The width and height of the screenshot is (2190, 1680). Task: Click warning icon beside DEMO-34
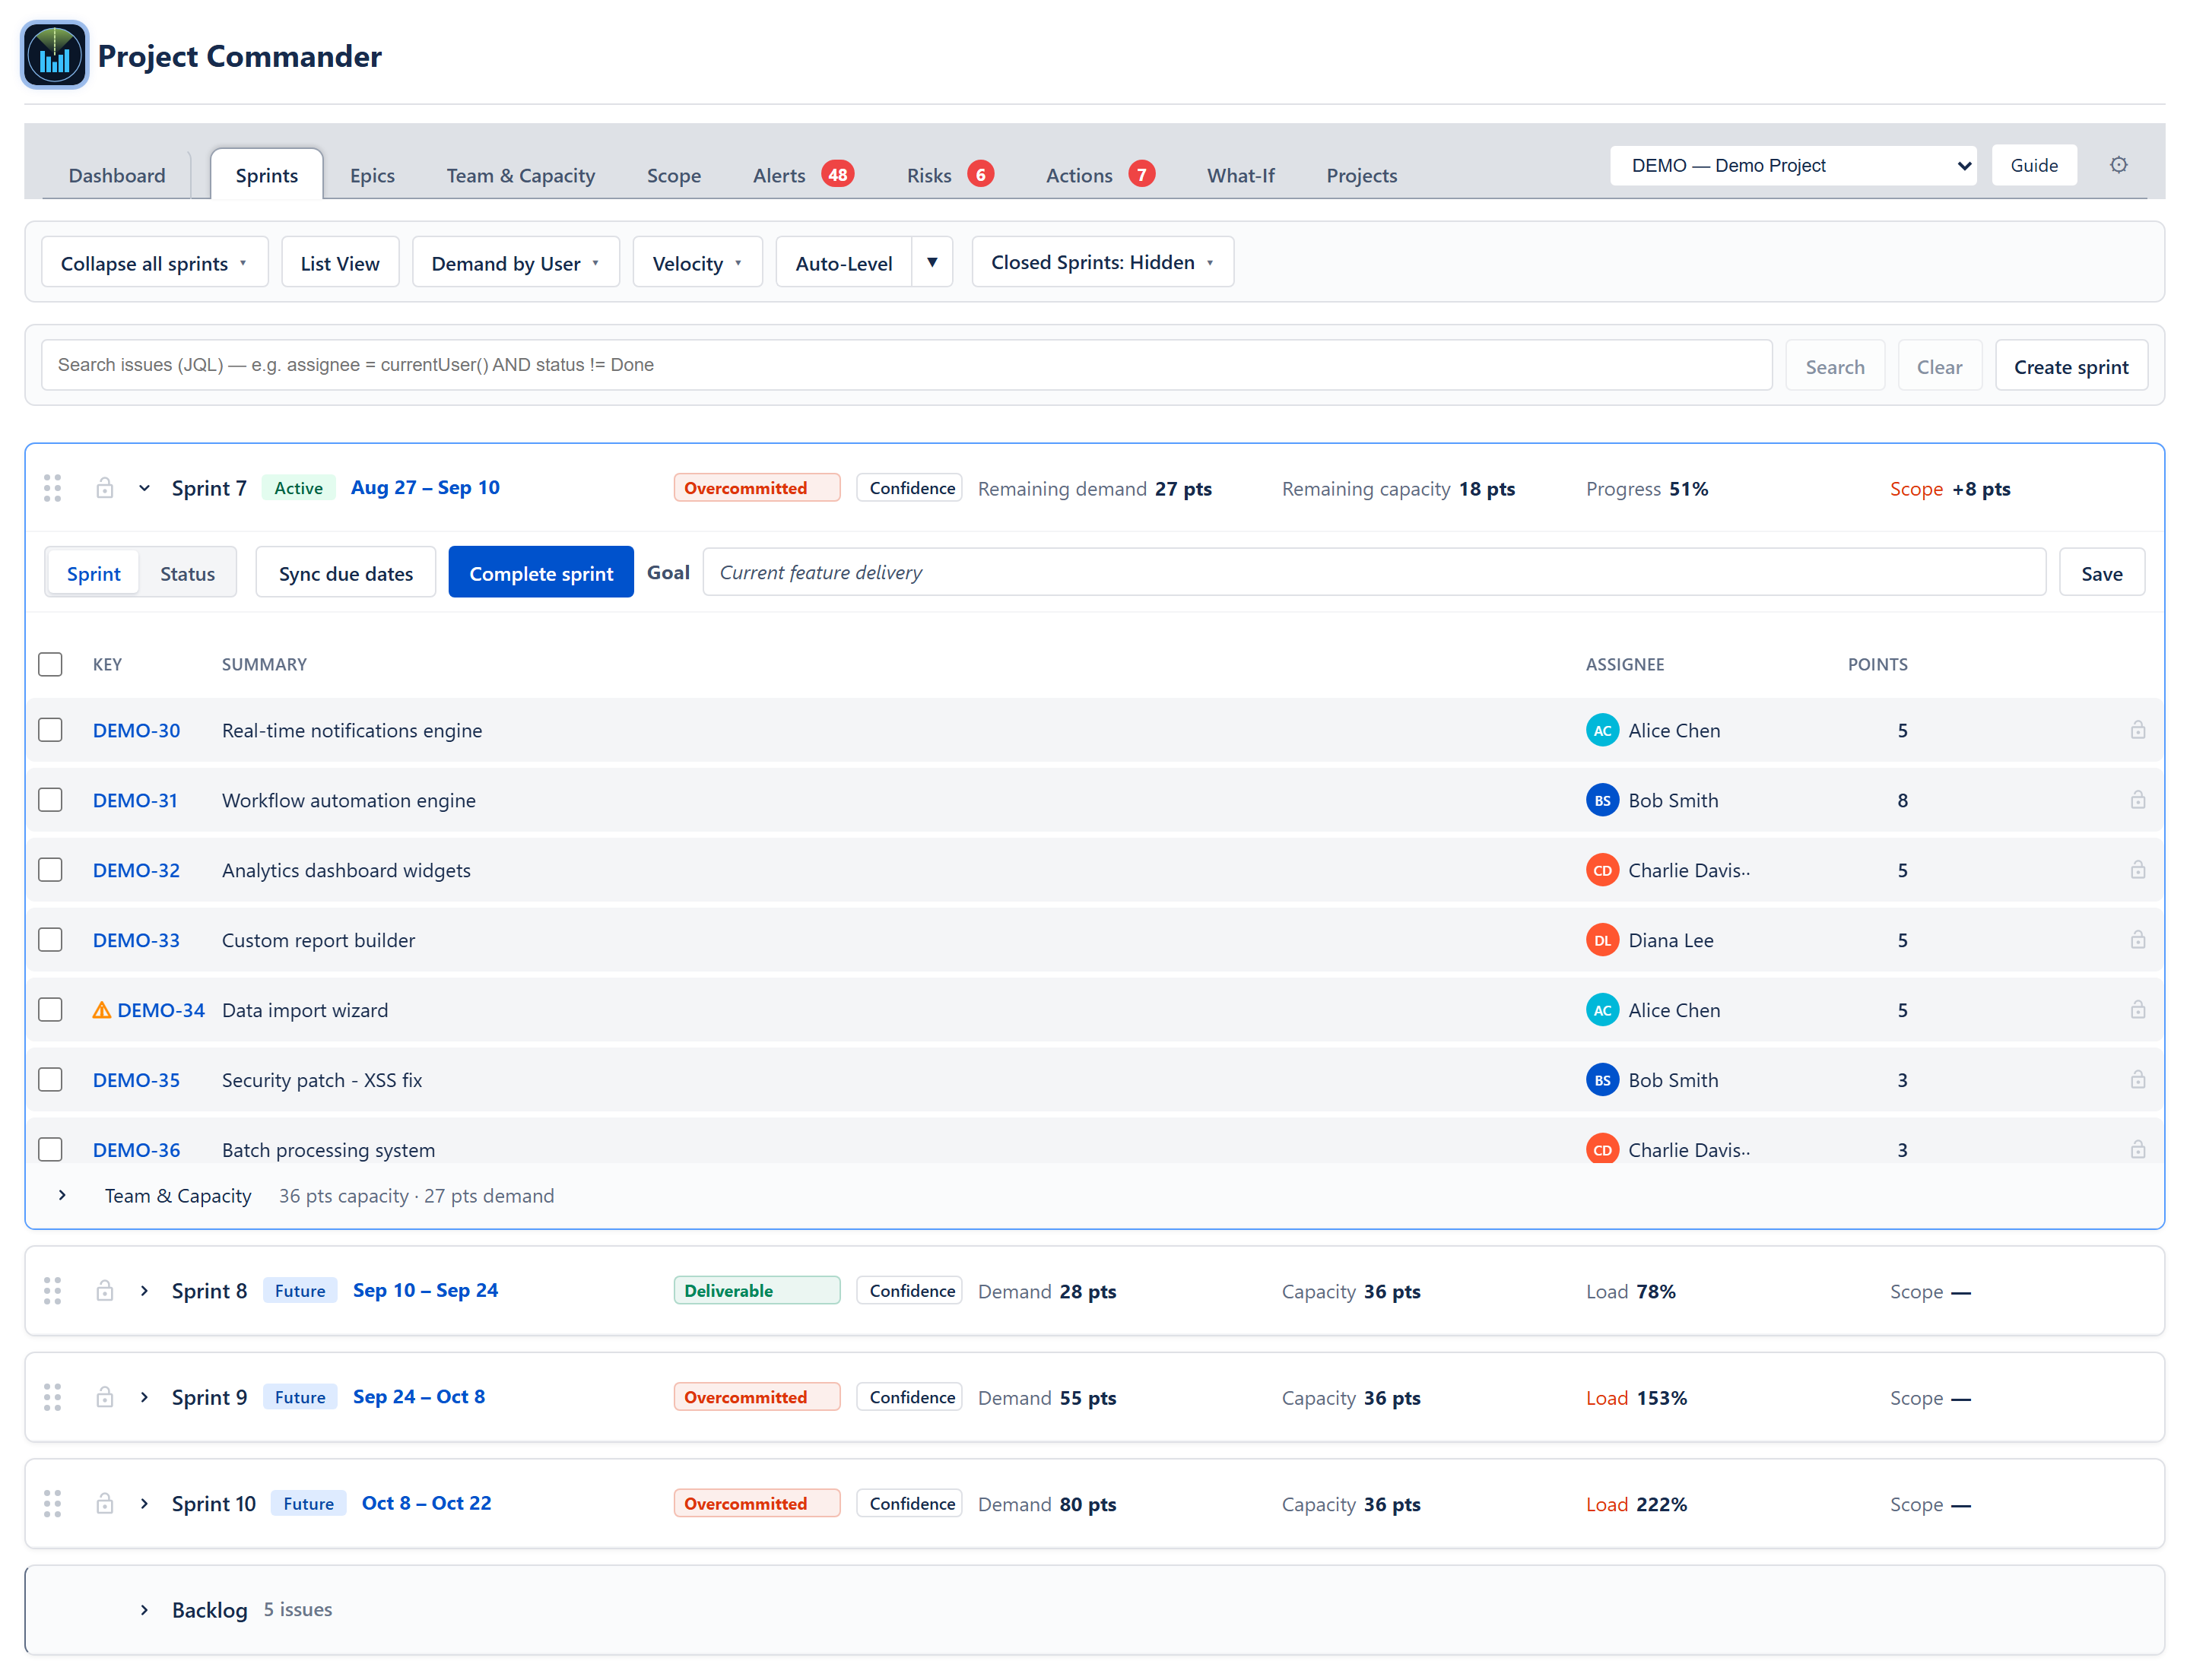click(x=101, y=1010)
